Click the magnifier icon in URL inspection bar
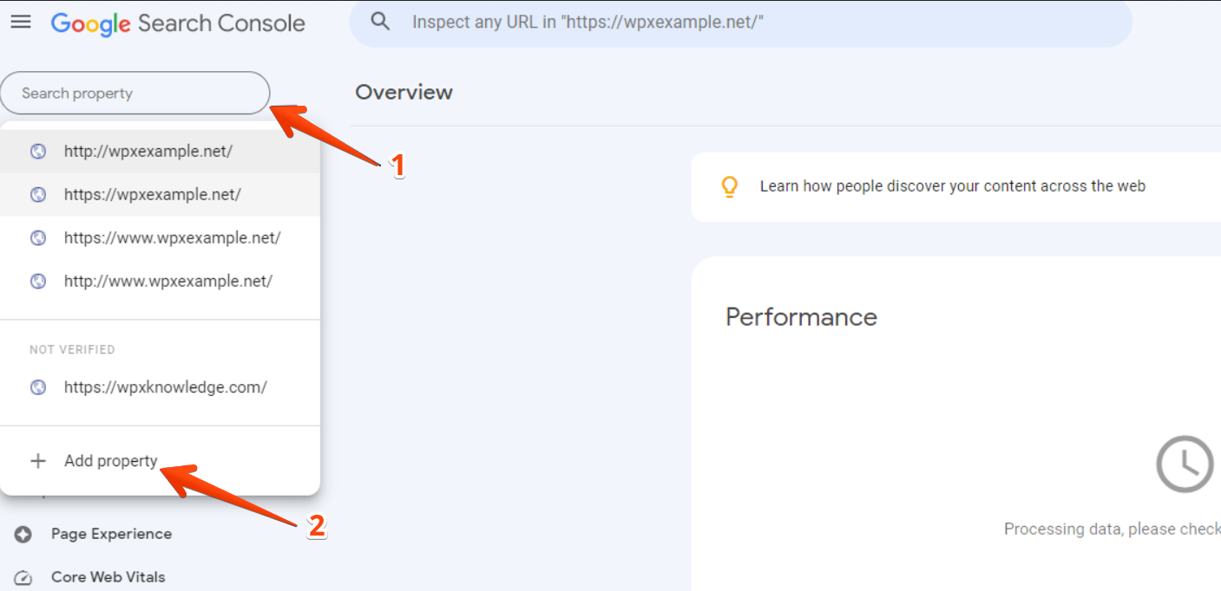The height and width of the screenshot is (591, 1221). point(380,22)
